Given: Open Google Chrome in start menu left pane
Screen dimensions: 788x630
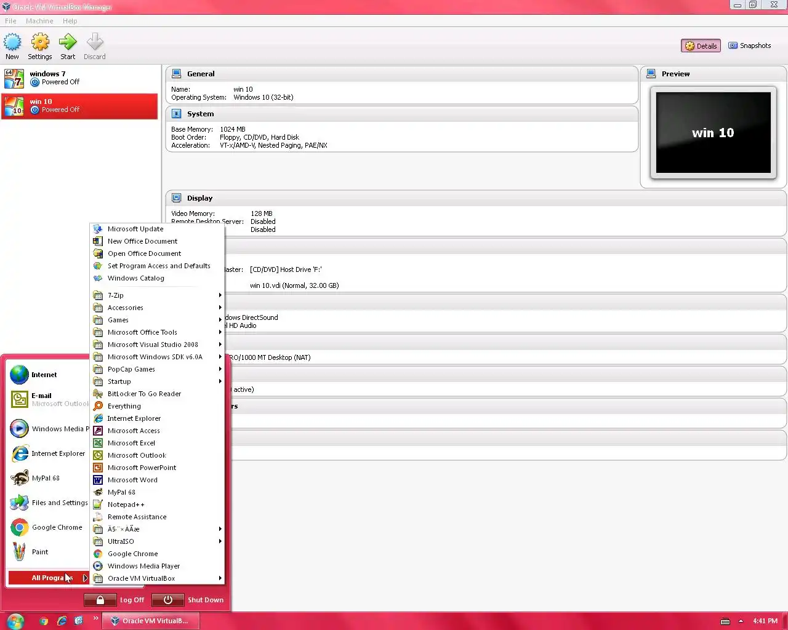Looking at the screenshot, I should [49, 527].
